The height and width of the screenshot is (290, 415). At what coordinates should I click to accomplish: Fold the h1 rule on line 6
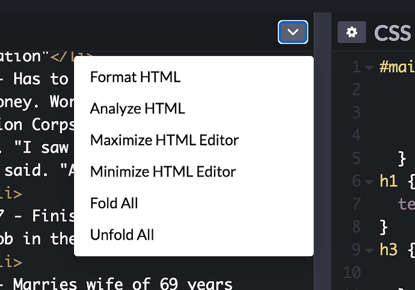[x=369, y=181]
